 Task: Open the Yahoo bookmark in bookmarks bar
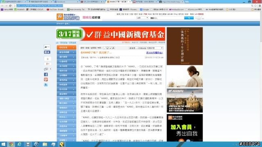pyautogui.click(x=7, y=9)
